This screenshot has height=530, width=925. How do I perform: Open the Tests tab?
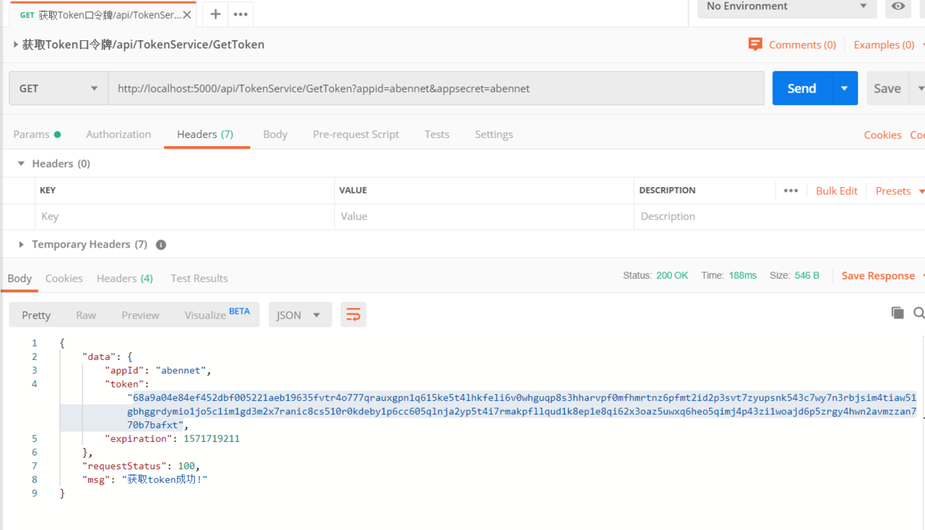[437, 134]
